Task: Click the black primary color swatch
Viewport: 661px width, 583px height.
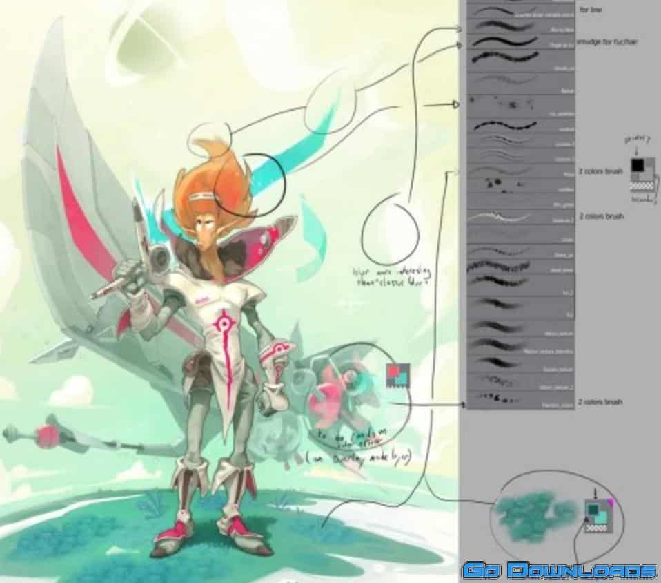Action: click(x=638, y=165)
